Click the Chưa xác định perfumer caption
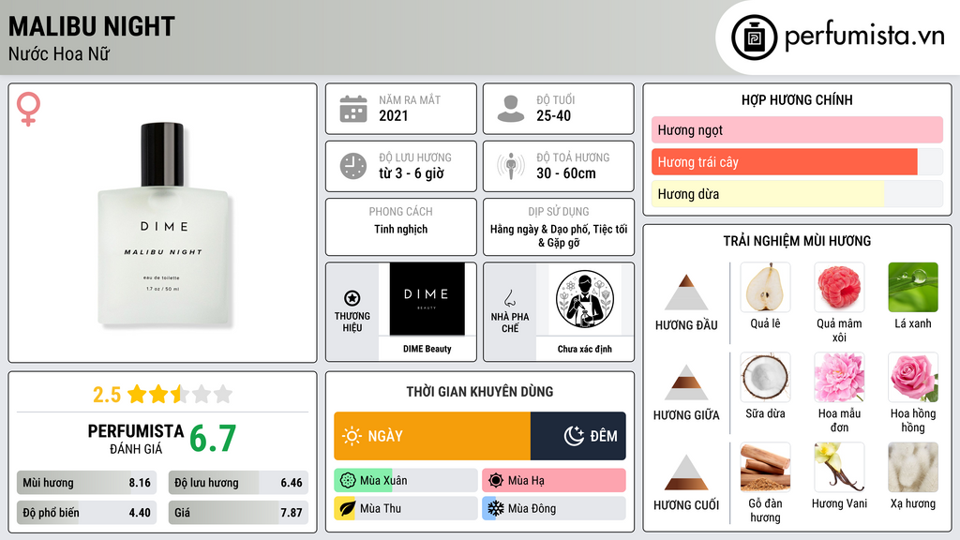960x540 pixels. point(585,349)
